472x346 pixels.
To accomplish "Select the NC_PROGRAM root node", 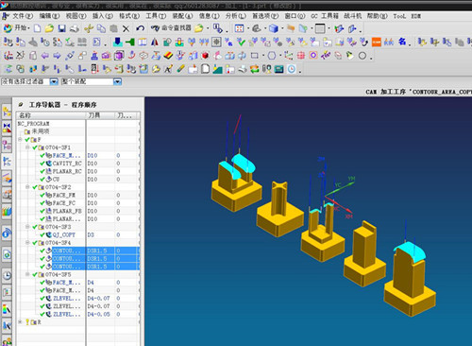I will pyautogui.click(x=34, y=124).
